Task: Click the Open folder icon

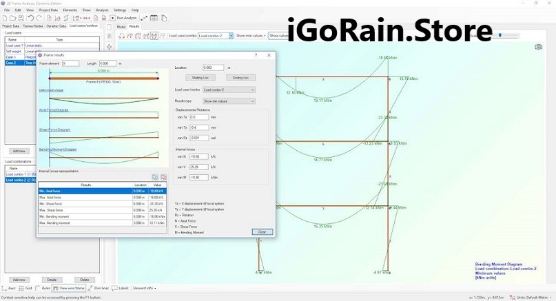Action: click(x=14, y=18)
